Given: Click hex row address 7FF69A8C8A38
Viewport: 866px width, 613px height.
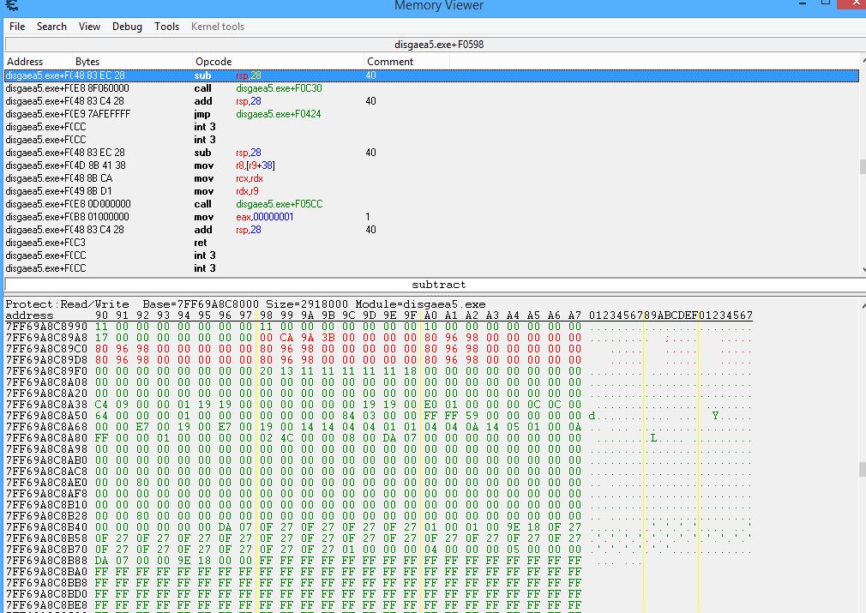Looking at the screenshot, I should [x=46, y=405].
